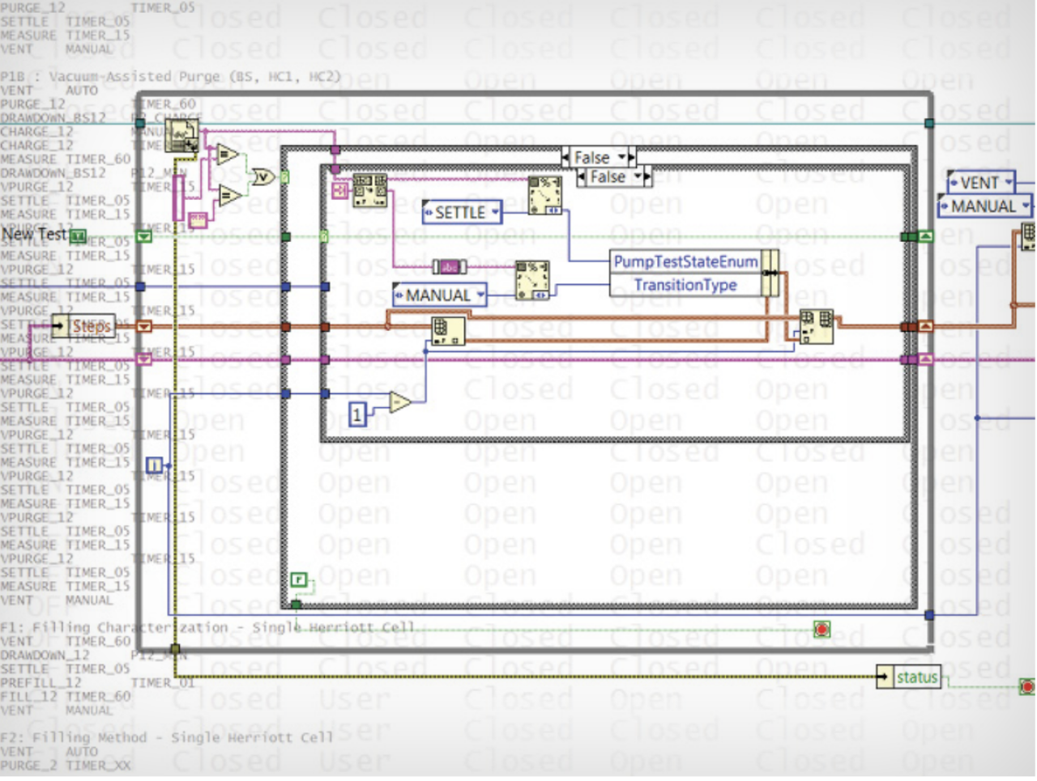Click the numeric constant 1
Viewport: 1037px width, 781px height.
(x=357, y=414)
